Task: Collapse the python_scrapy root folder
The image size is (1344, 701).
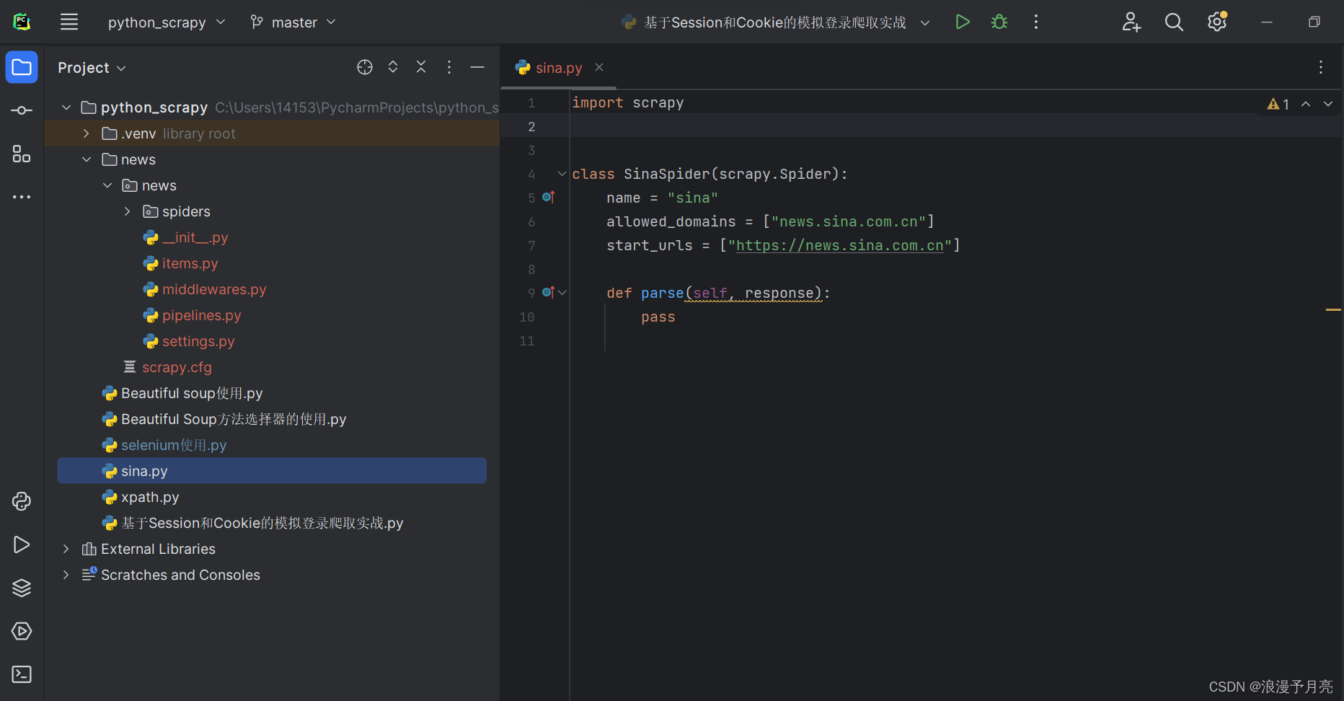Action: [x=66, y=107]
